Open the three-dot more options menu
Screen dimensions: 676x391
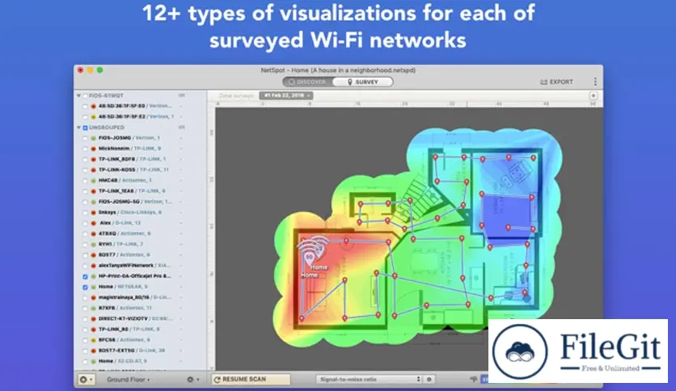pyautogui.click(x=595, y=82)
